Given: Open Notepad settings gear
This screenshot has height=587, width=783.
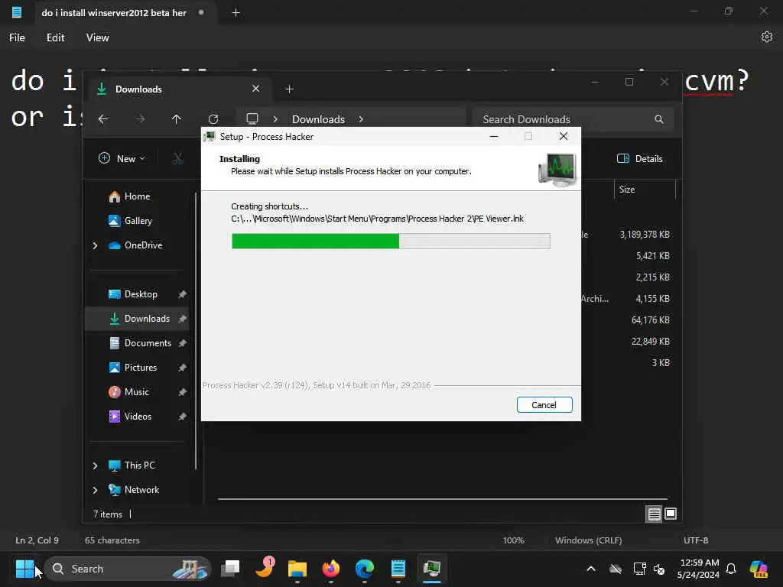Looking at the screenshot, I should [766, 37].
